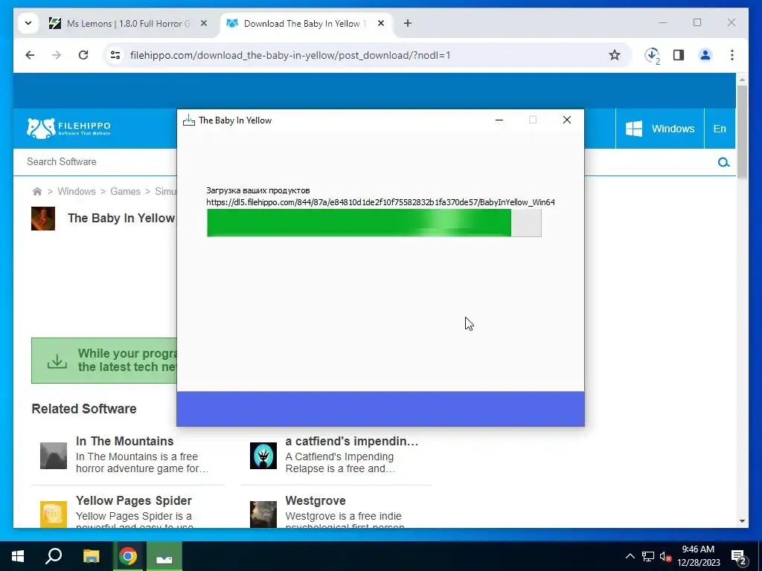762x571 pixels.
Task: Open the Windows Start menu
Action: point(18,556)
